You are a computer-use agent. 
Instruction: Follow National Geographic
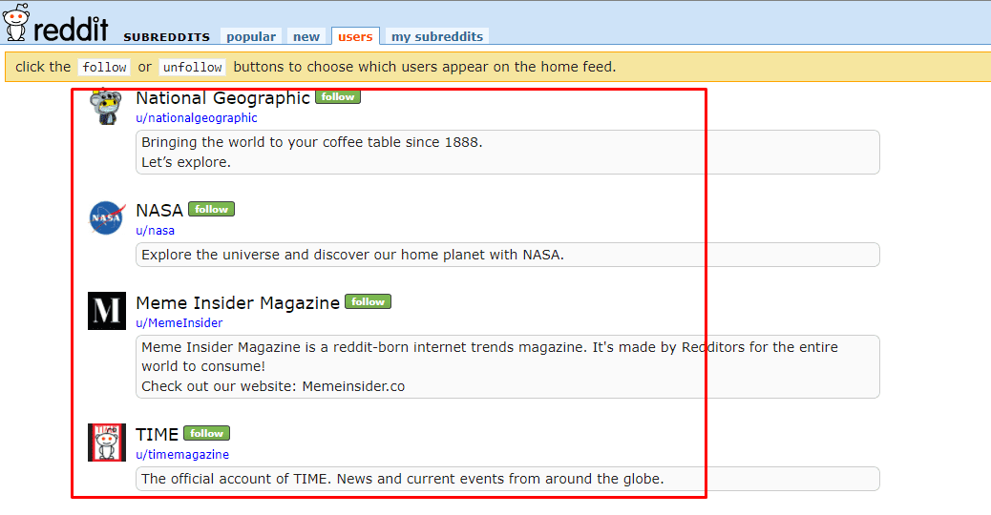tap(338, 96)
